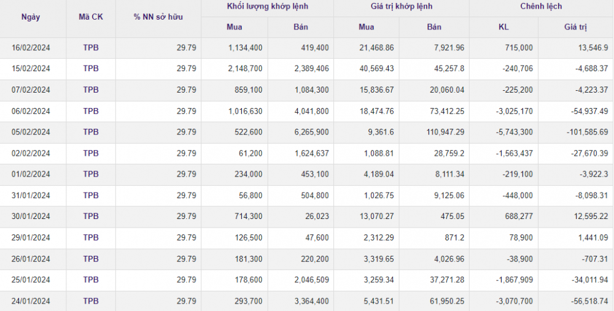Open the TPB ticker link for 15/02/2024
Screen dimensions: 614x311
[91, 69]
